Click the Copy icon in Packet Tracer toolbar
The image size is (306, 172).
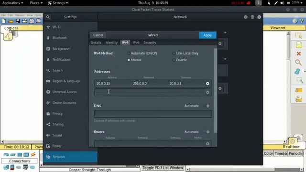click(32, 21)
